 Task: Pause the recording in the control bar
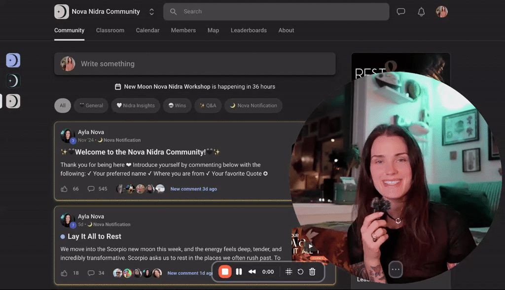(239, 271)
